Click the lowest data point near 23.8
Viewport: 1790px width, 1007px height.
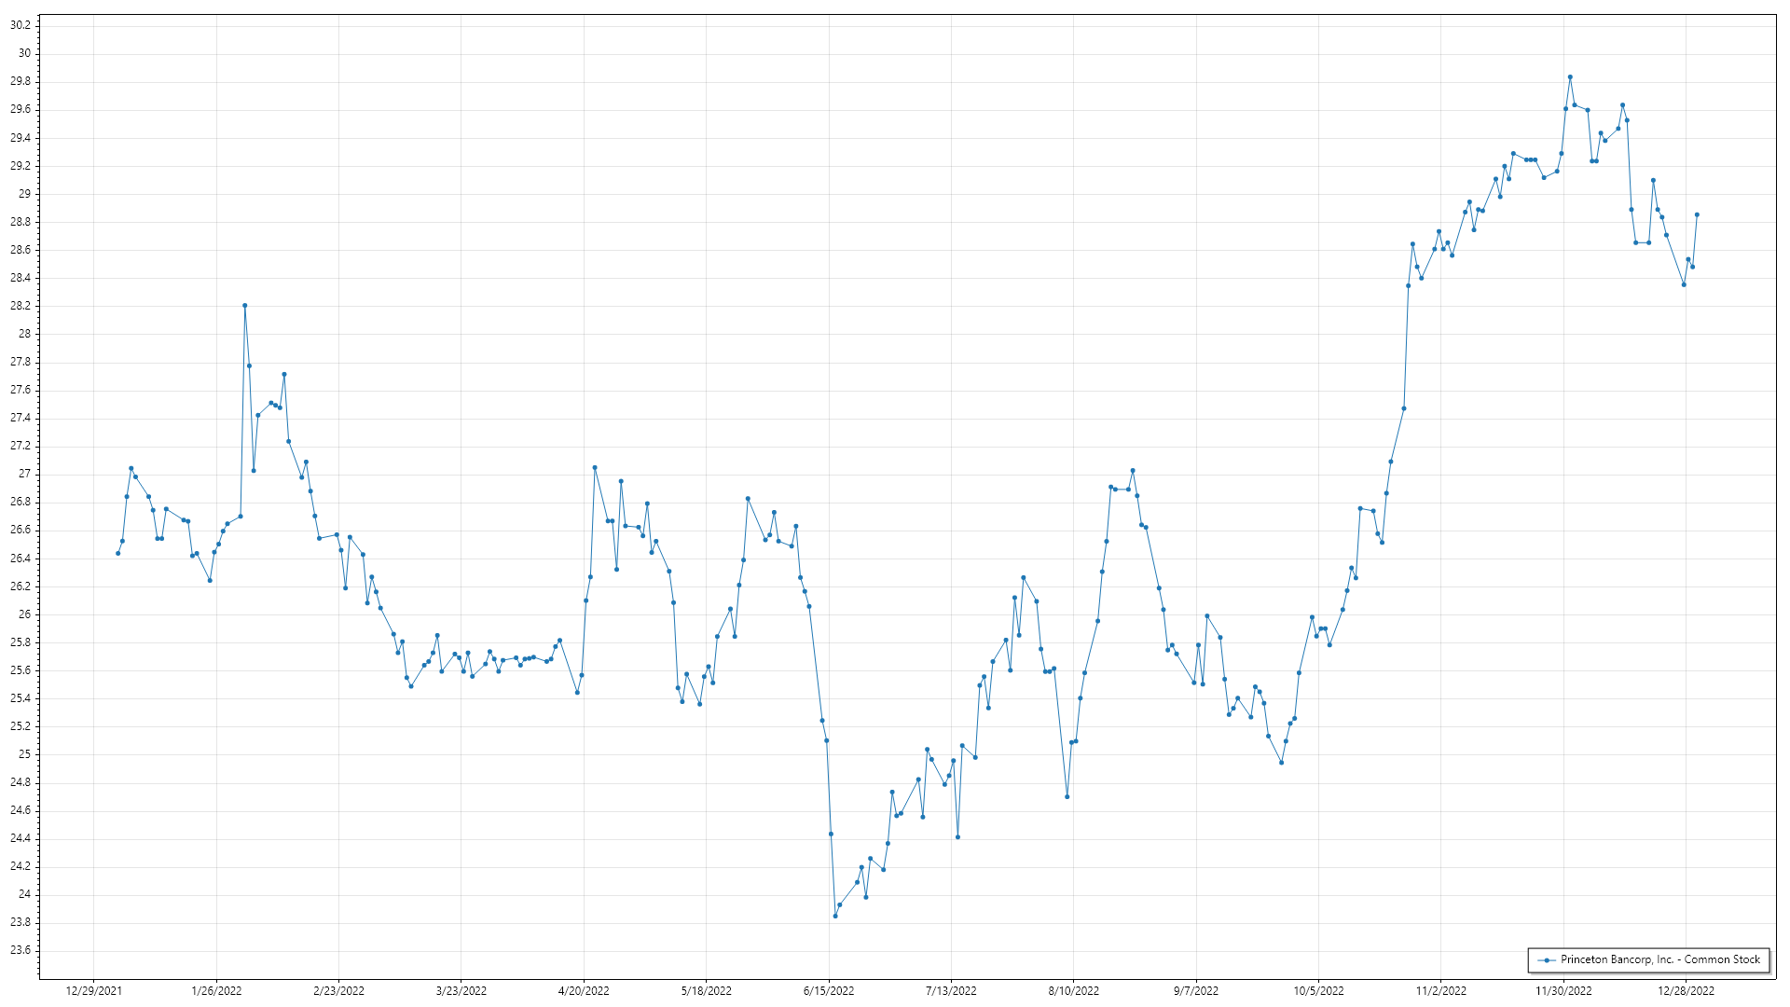point(835,916)
